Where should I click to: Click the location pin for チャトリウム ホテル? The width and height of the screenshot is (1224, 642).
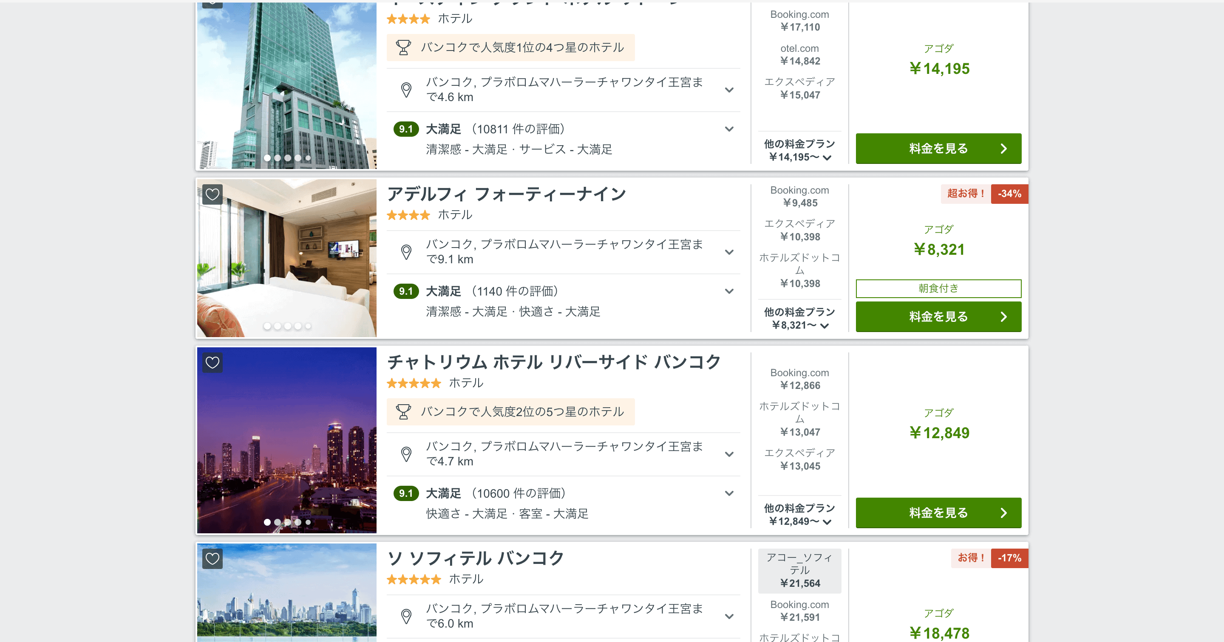point(407,453)
